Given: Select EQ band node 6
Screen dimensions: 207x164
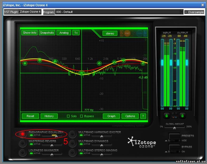Looking at the screenshot, I should coord(114,62).
